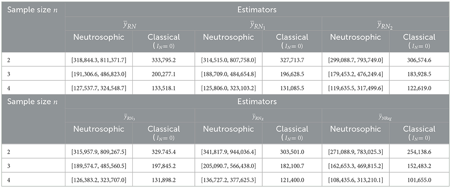Viewport: 451px width, 188px height.
Task: Click interval [126,383.2, 323,707.0]
Action: click(99, 179)
